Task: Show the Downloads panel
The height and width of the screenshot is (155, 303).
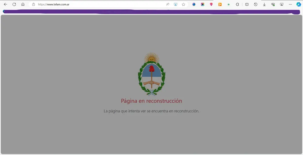Action: [x=264, y=5]
